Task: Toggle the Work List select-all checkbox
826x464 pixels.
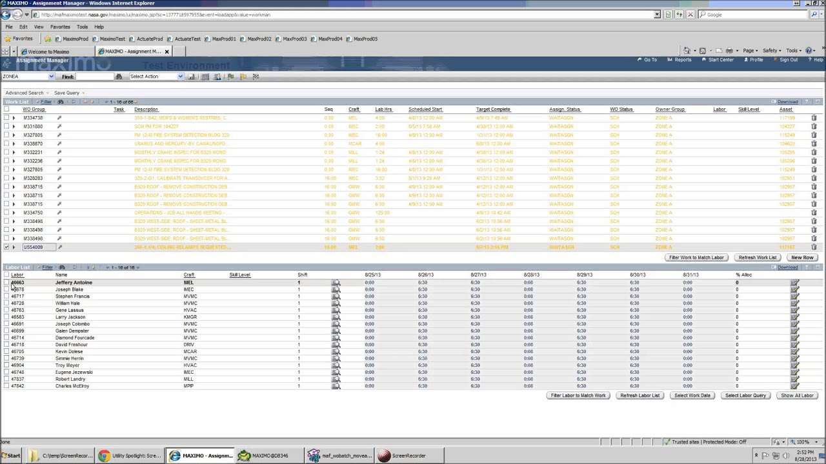Action: click(6, 110)
